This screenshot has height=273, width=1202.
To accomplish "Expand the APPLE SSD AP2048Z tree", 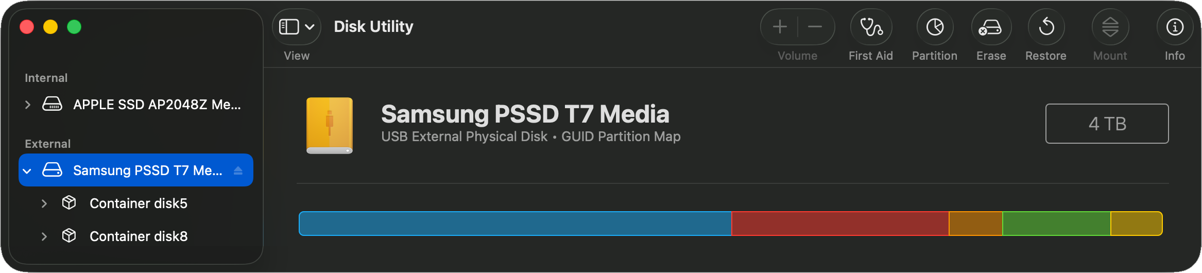I will click(28, 105).
